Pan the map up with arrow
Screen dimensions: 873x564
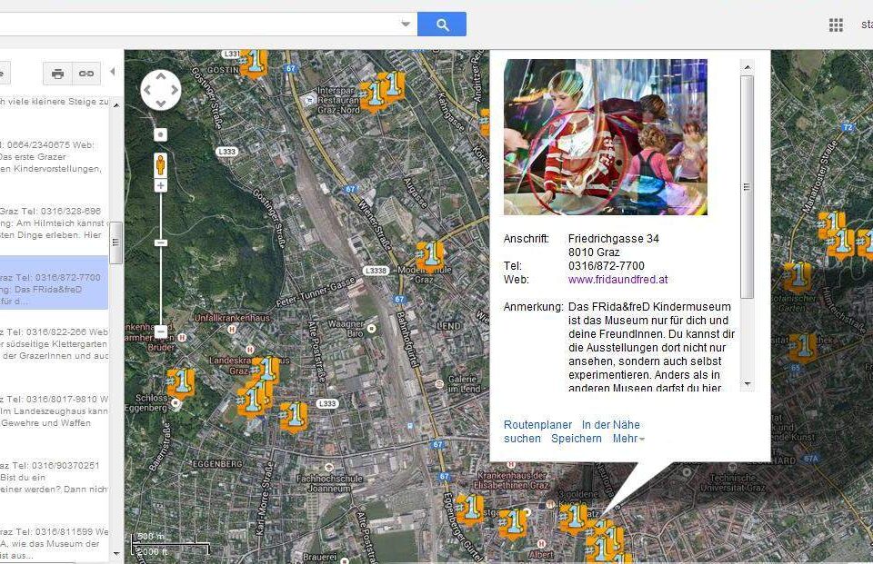point(161,77)
